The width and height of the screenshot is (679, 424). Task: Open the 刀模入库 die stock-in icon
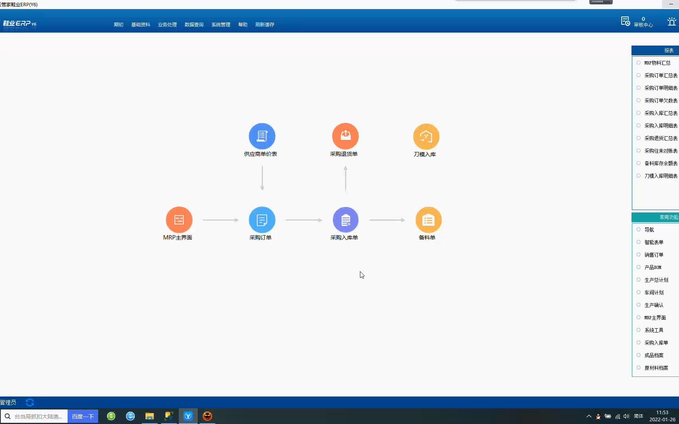pos(426,137)
